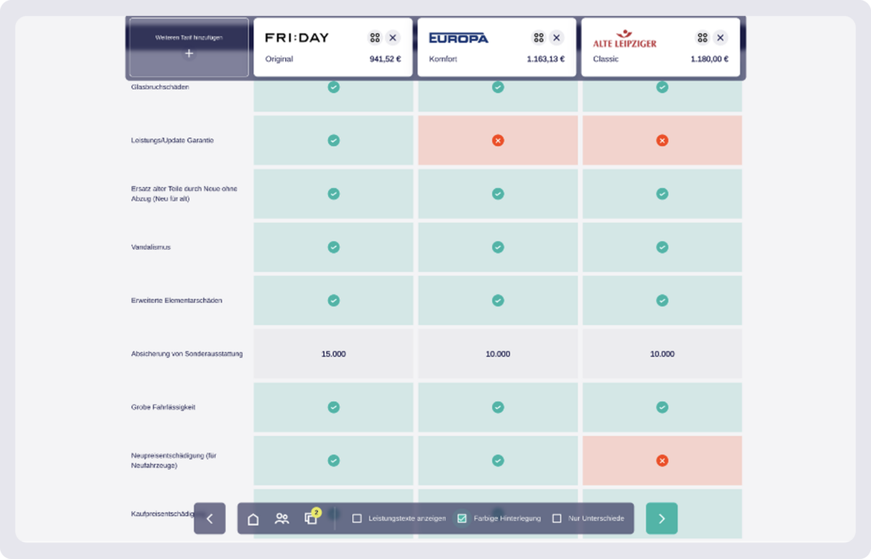871x559 pixels.
Task: Click the options grid icon on FRI:DAY card
Action: (x=375, y=38)
